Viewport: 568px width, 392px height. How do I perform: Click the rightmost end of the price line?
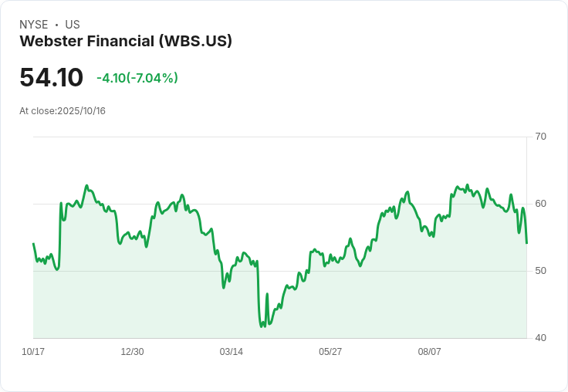(x=526, y=243)
